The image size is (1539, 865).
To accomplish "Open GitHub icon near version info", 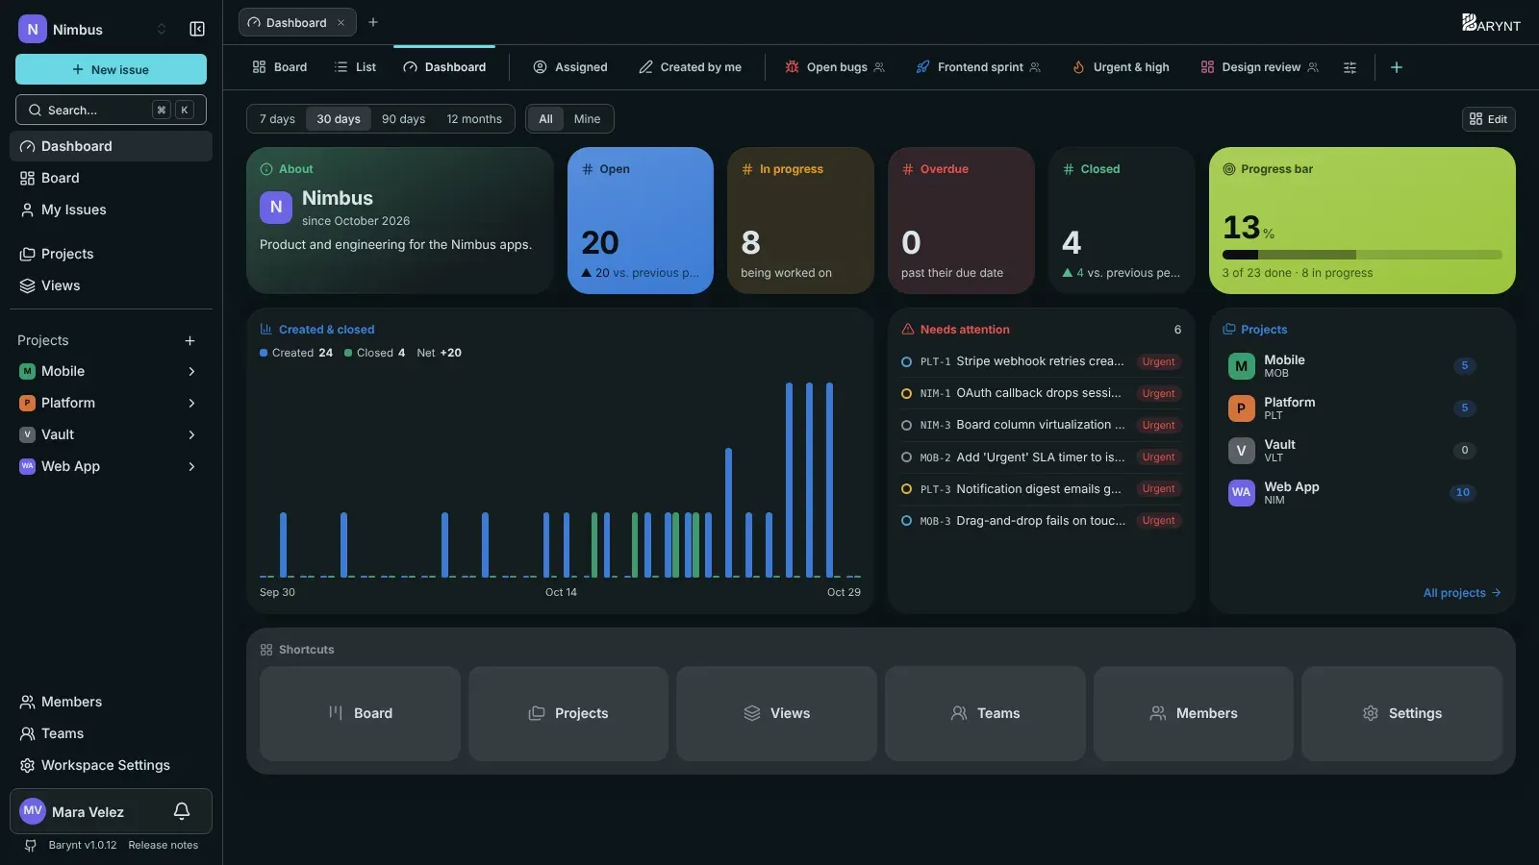I will tap(31, 846).
